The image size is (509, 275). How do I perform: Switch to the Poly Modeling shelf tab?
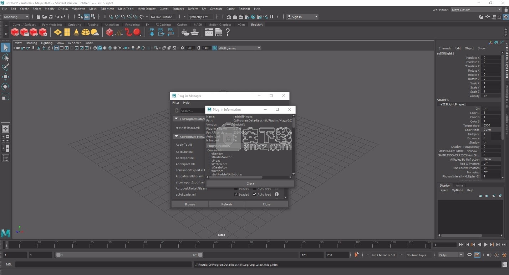point(52,25)
